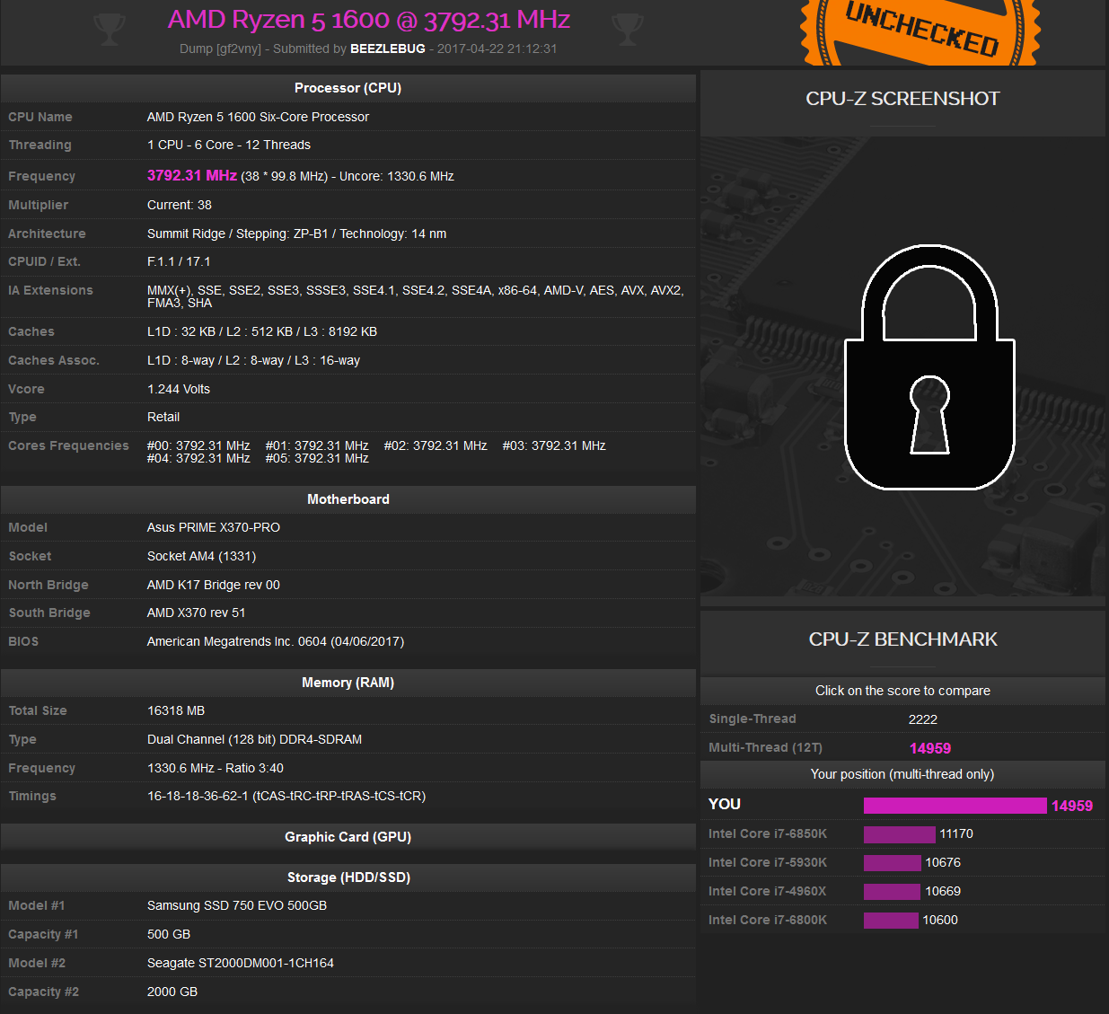Click the Storage (HDD/SSD) section header
Screen dimensions: 1109x1014
pos(348,877)
